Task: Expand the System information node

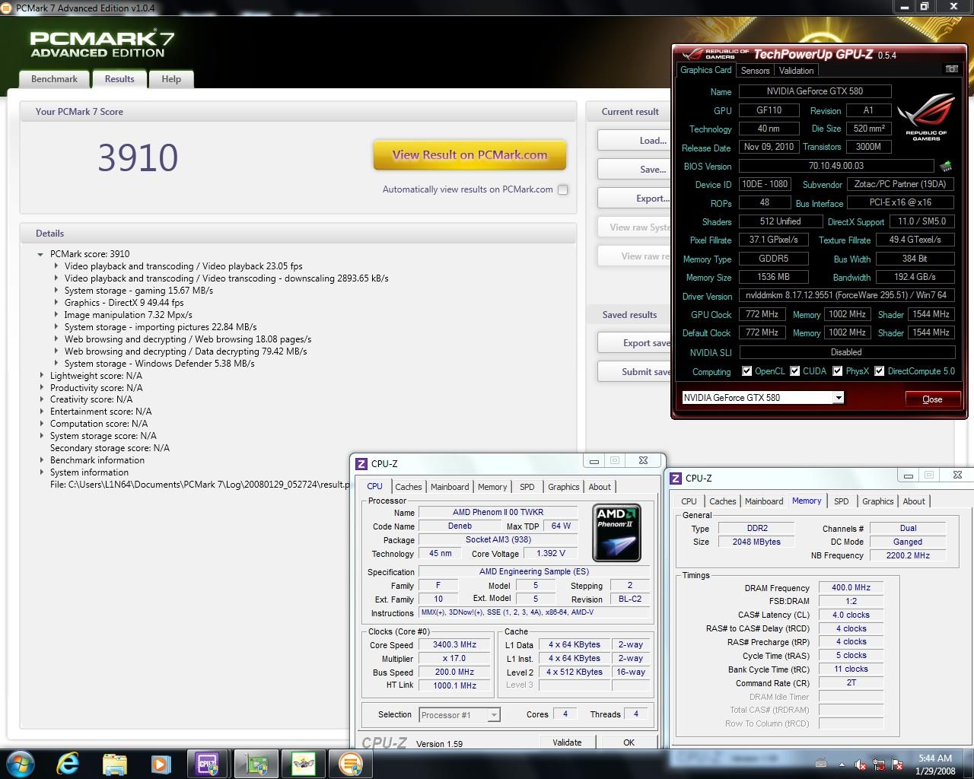Action: click(x=42, y=472)
